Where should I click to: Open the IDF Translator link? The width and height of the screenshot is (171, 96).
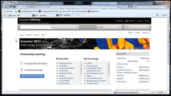click(x=64, y=83)
